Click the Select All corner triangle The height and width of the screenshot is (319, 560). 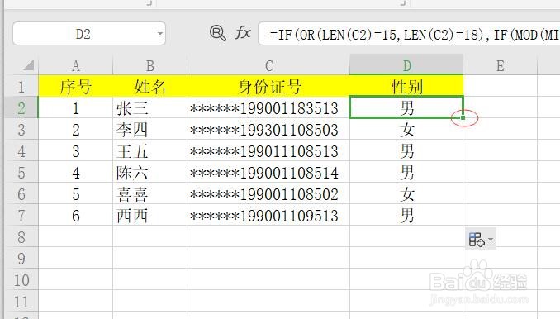coord(28,65)
